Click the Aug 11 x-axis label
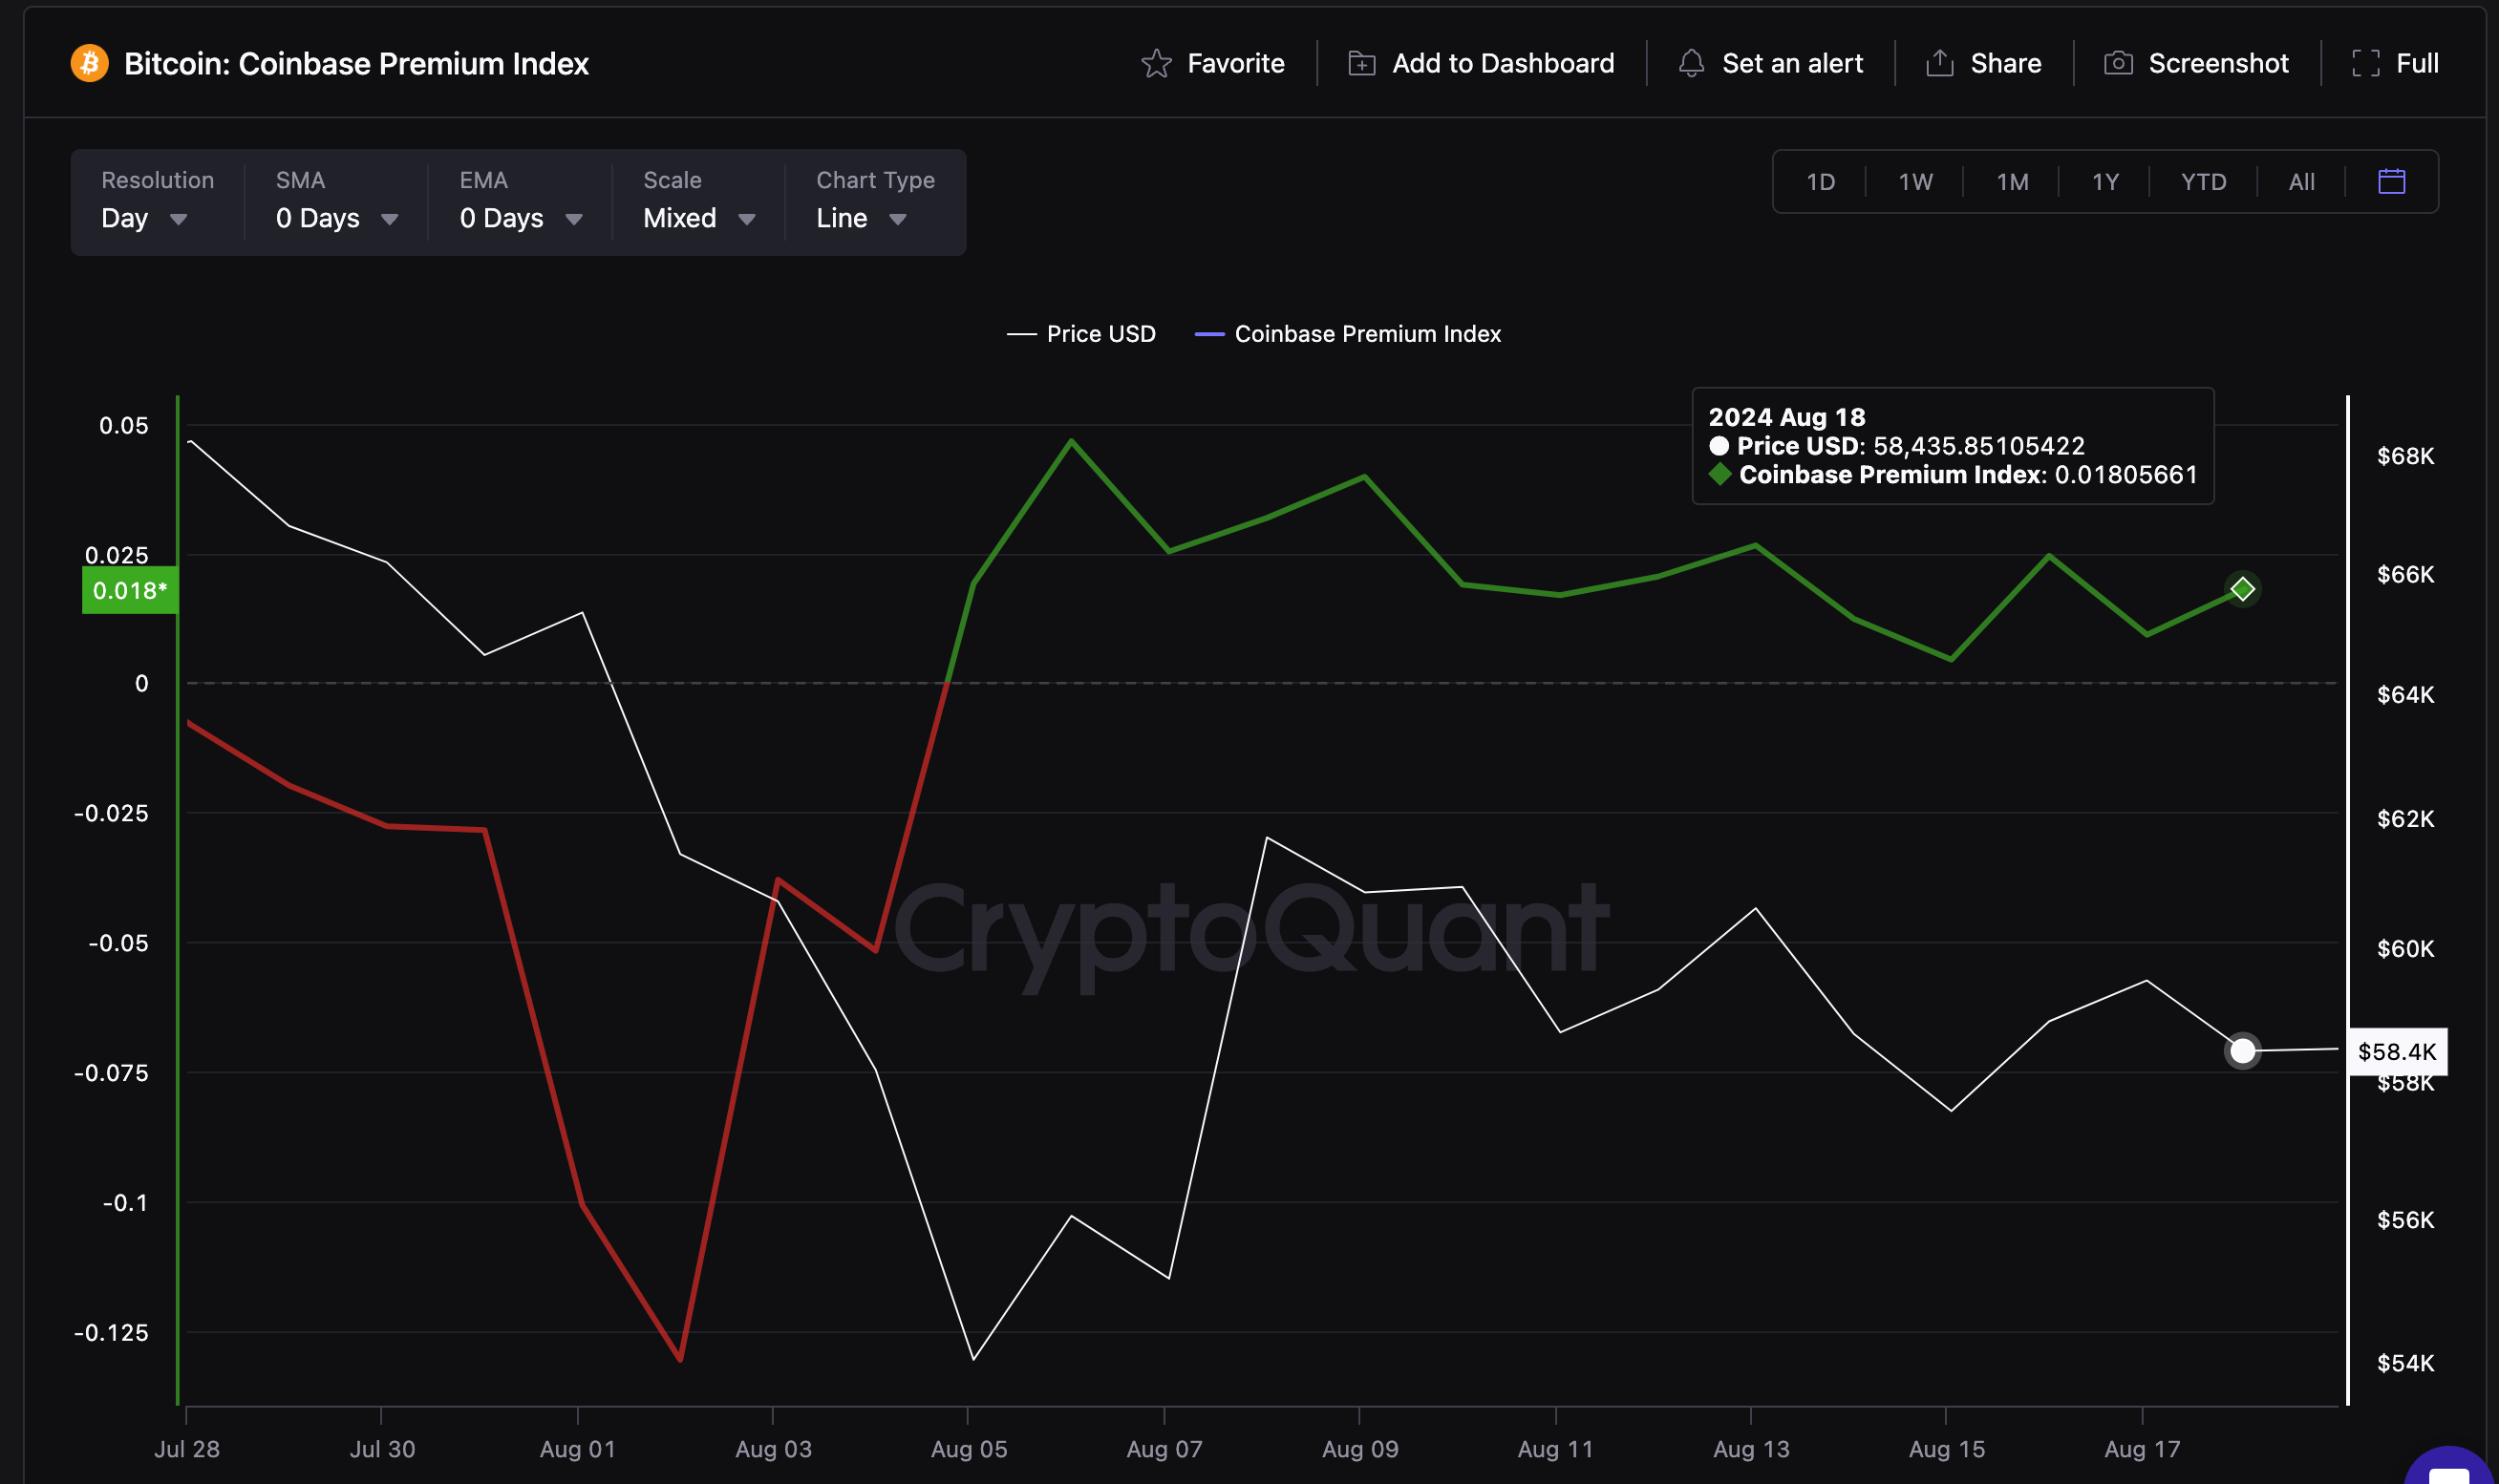 click(1555, 1449)
